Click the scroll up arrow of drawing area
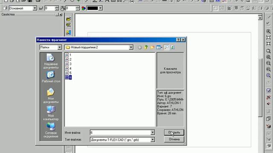273x153 pixels. click(x=260, y=18)
